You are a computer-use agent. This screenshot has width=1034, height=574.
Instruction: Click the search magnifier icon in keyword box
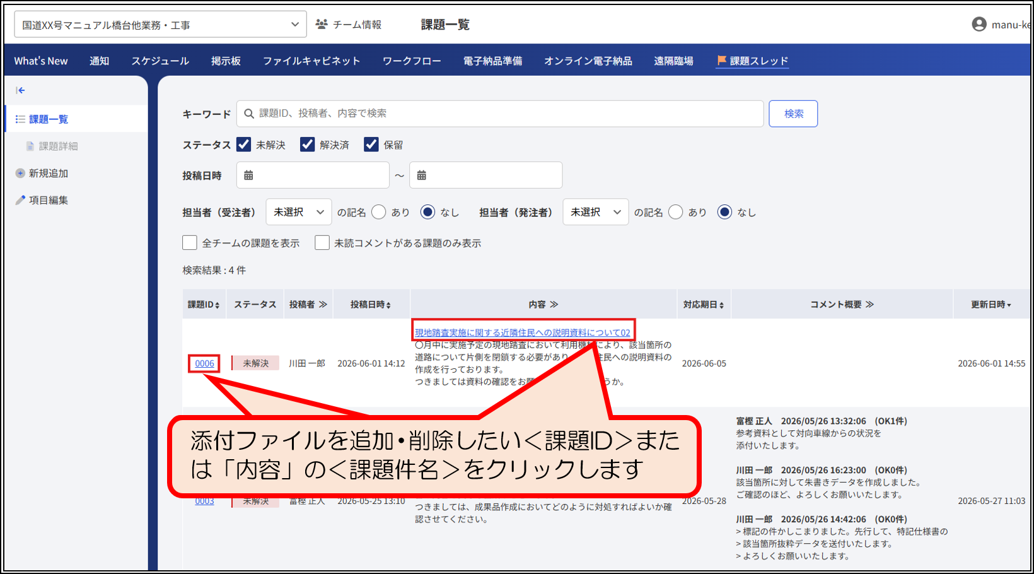[249, 114]
